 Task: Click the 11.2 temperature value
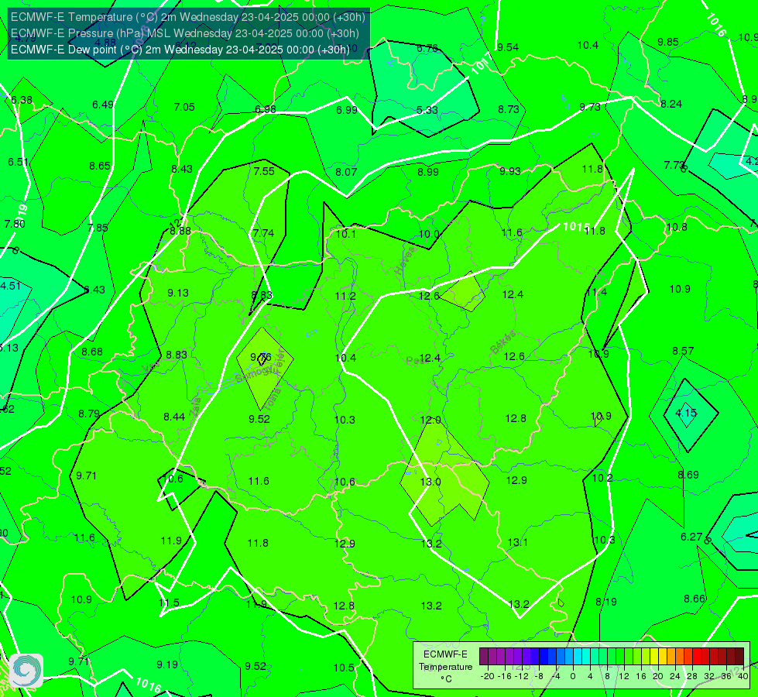tap(345, 296)
